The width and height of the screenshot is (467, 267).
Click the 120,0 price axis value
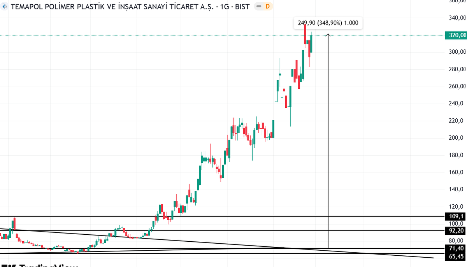point(456,206)
